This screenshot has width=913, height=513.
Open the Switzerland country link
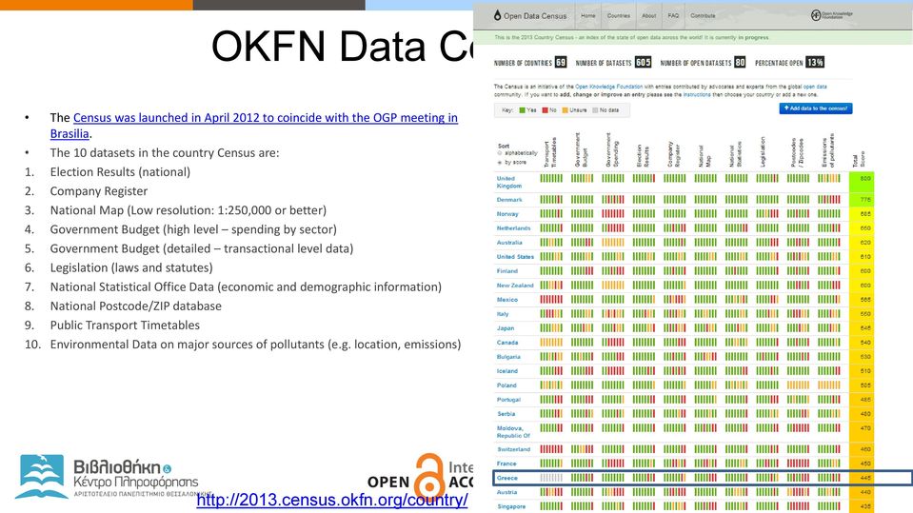[513, 449]
